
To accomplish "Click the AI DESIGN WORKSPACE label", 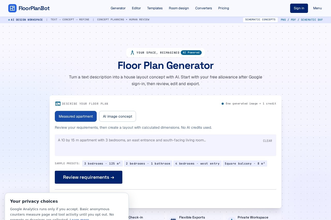I will pos(27,20).
